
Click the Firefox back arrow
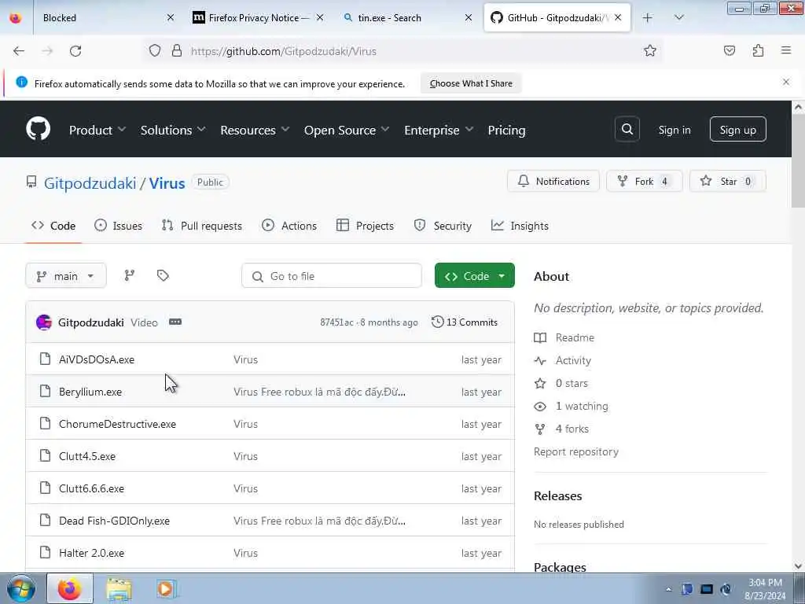(x=19, y=51)
